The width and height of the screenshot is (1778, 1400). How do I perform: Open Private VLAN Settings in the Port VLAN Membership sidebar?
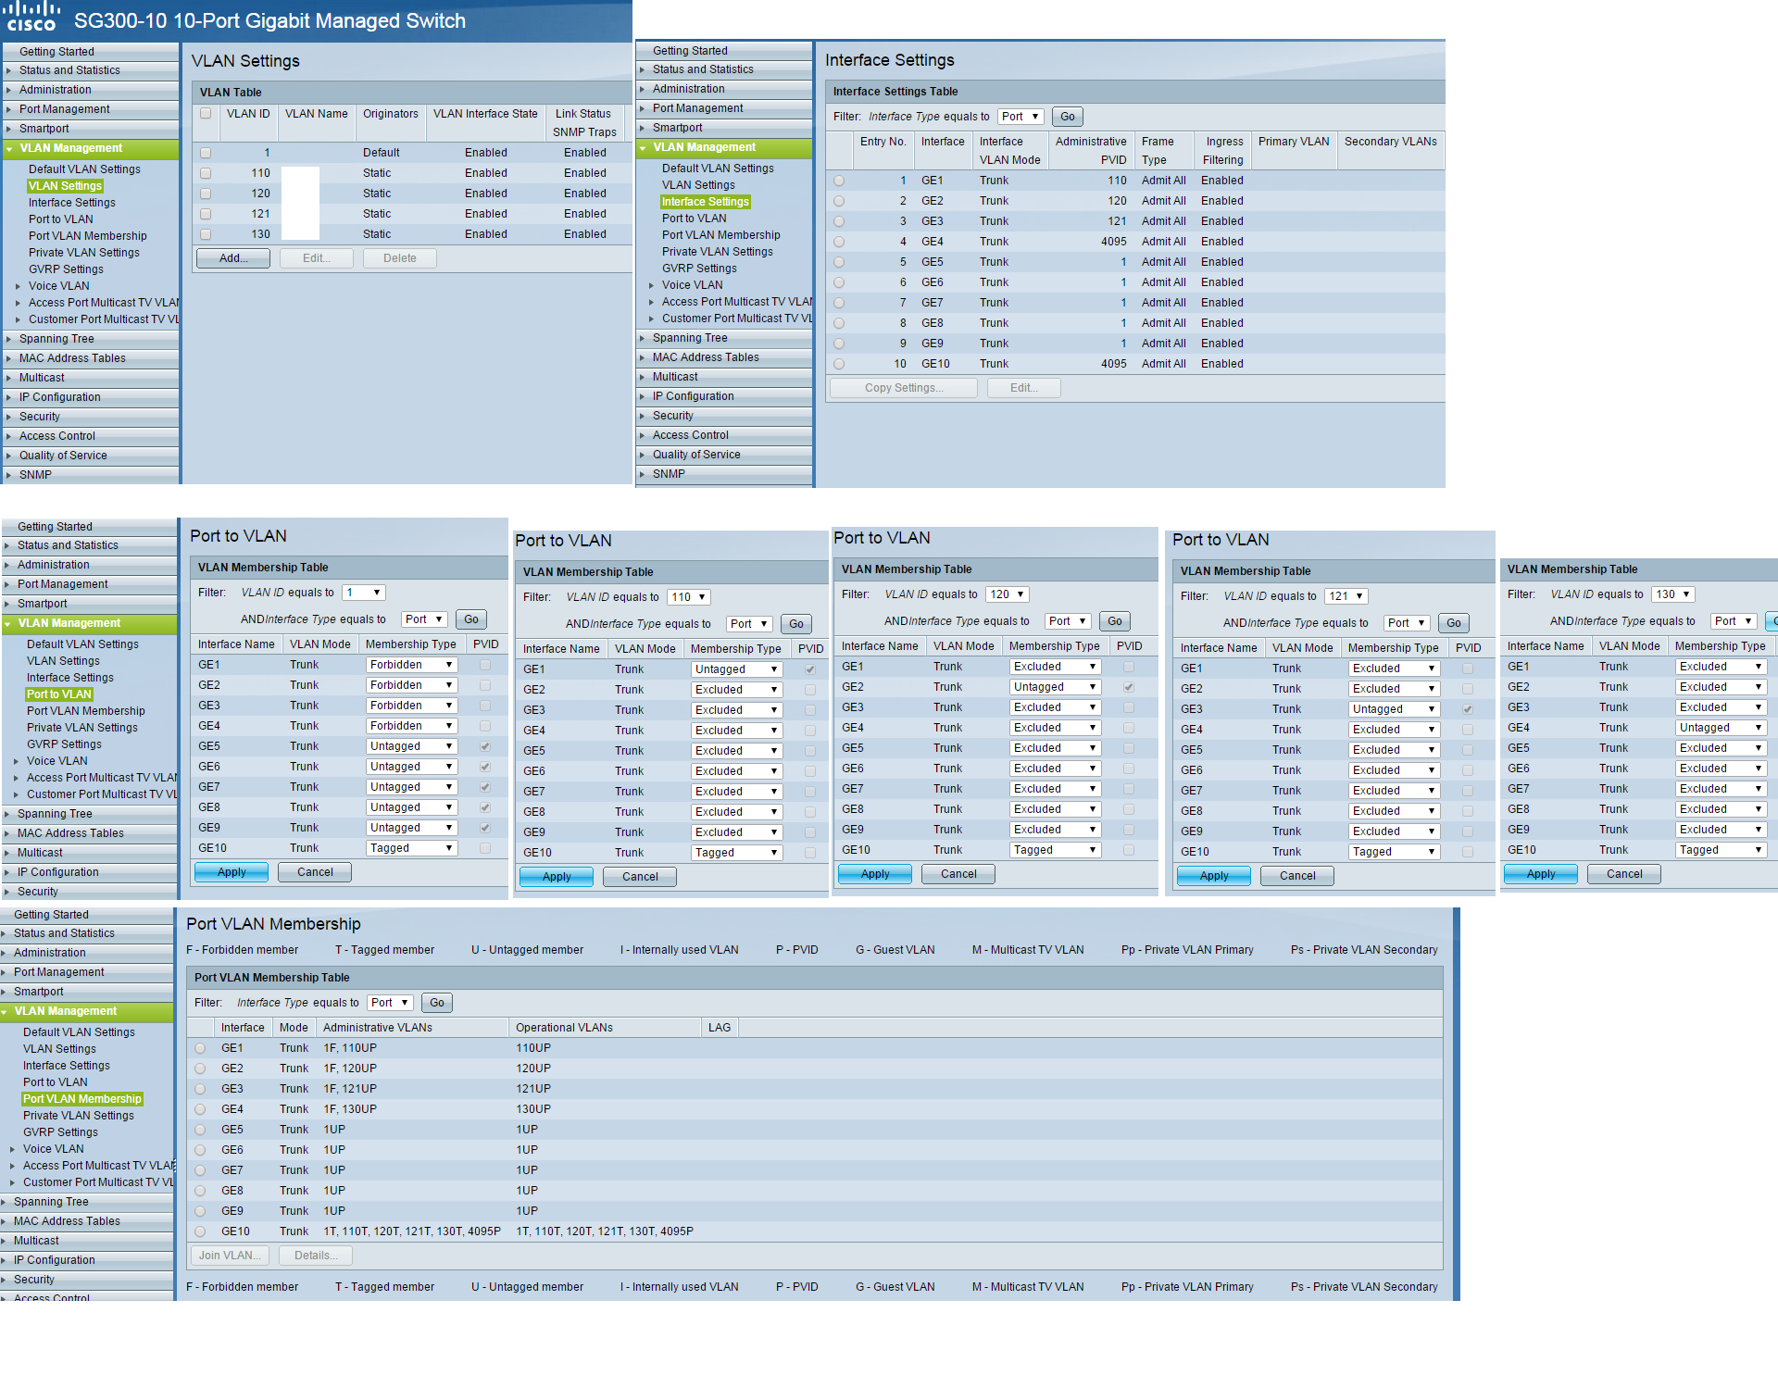(79, 1116)
